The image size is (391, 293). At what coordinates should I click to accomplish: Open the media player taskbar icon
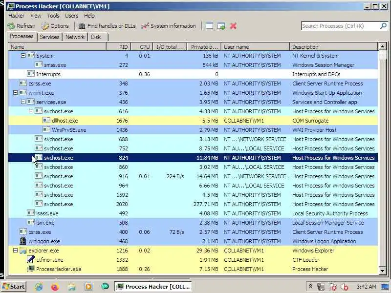[x=88, y=287]
